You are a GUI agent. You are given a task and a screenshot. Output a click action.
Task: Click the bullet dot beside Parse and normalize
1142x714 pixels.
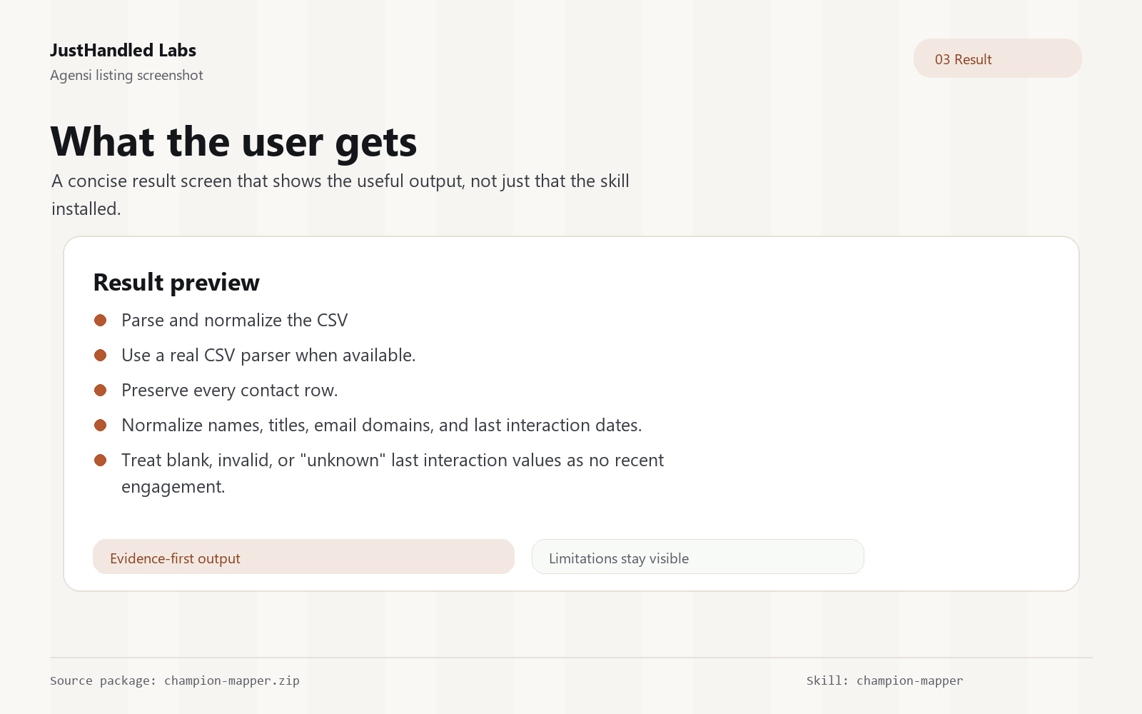(101, 321)
